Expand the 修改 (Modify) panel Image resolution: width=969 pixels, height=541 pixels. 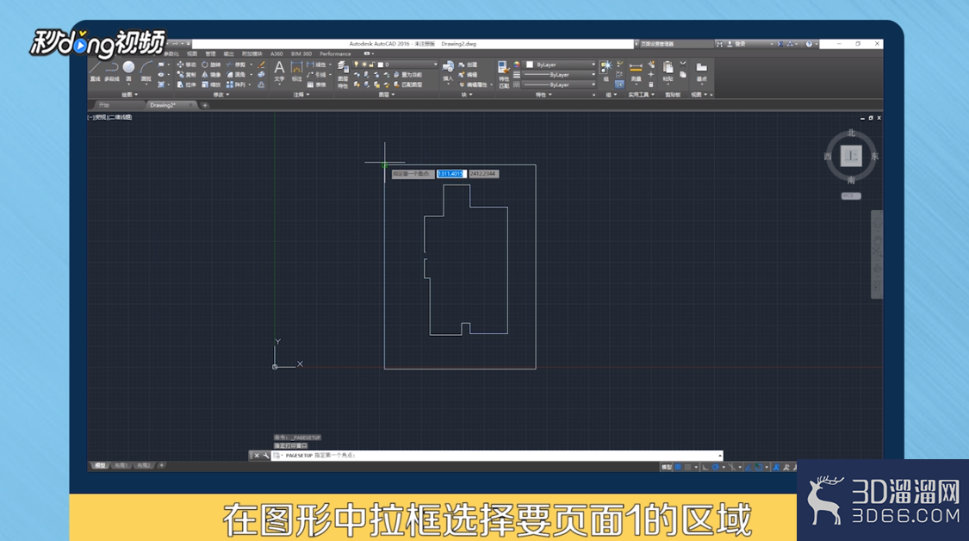pos(221,95)
